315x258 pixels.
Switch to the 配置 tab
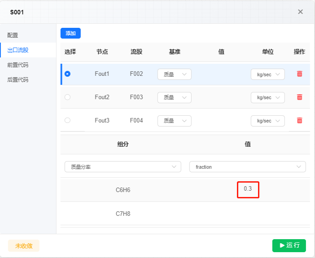coord(28,35)
